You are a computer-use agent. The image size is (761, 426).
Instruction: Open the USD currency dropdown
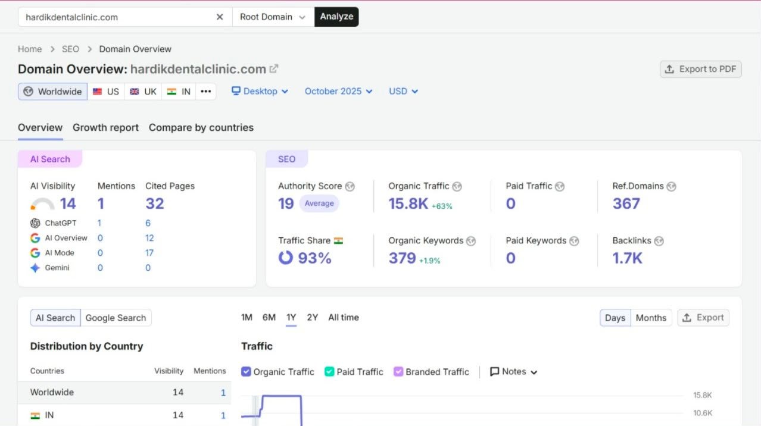404,91
